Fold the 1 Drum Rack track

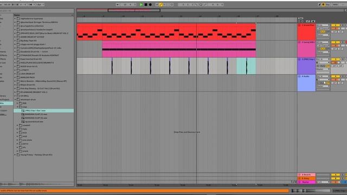(x=299, y=25)
